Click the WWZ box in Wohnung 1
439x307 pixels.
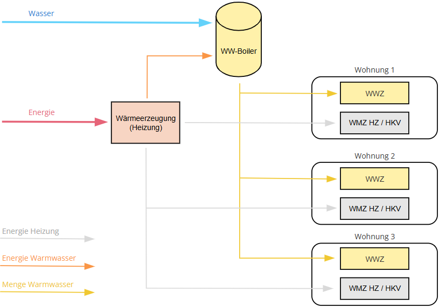374,93
